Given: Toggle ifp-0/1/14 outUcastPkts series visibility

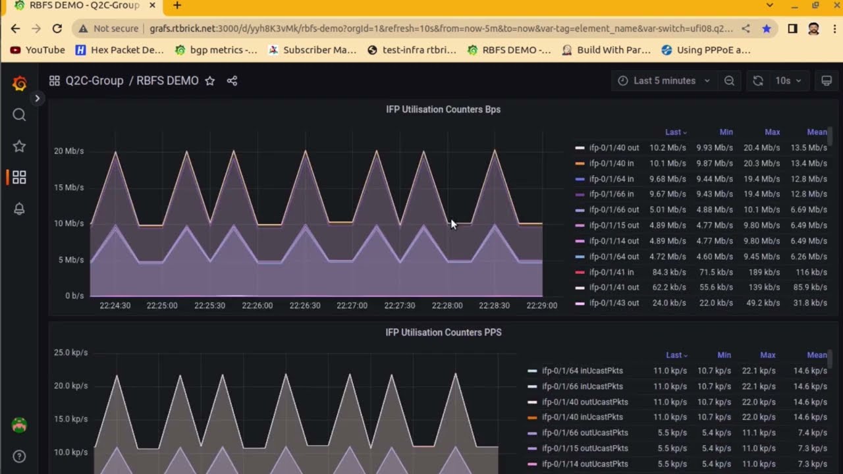Looking at the screenshot, I should (585, 464).
